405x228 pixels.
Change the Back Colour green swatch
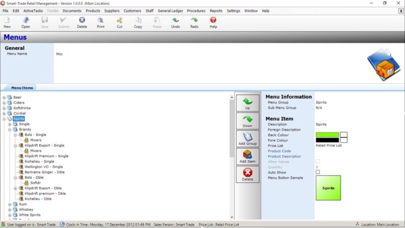pyautogui.click(x=328, y=135)
